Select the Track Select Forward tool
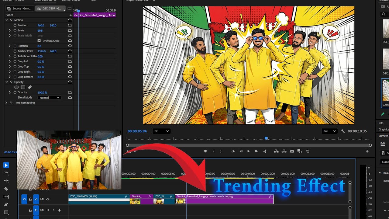 [6, 173]
